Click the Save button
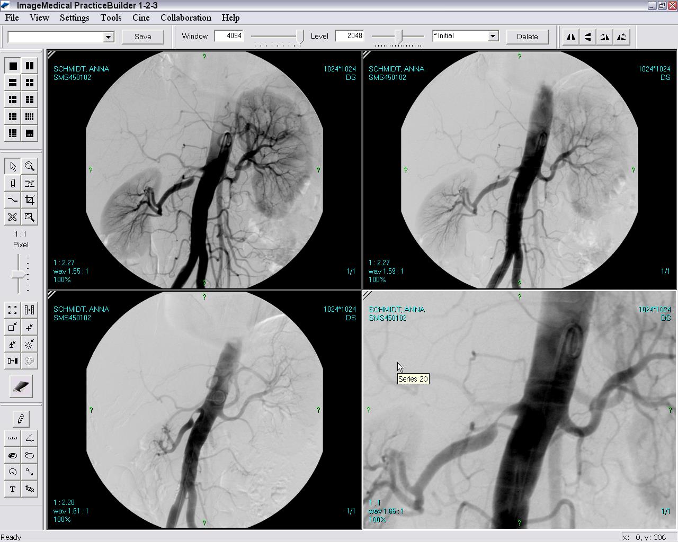This screenshot has width=678, height=542. (142, 37)
